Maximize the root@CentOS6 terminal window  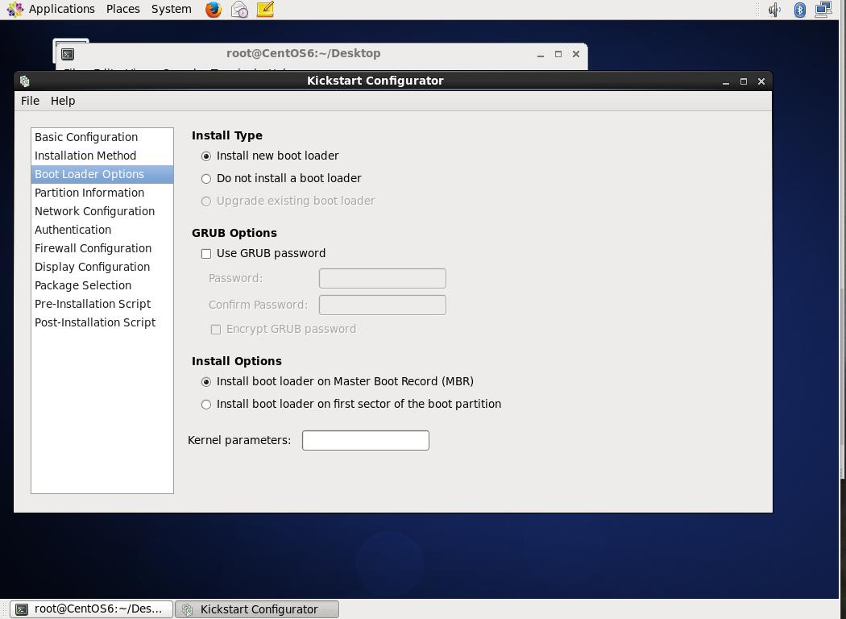click(x=558, y=54)
